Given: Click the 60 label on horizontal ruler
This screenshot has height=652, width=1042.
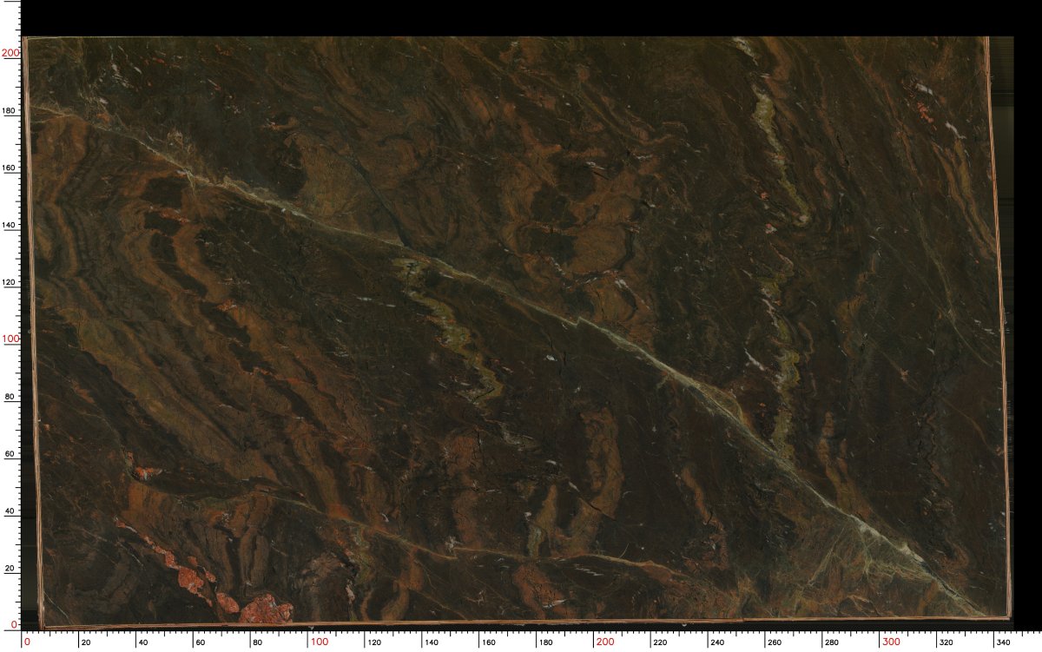Looking at the screenshot, I should click(200, 642).
